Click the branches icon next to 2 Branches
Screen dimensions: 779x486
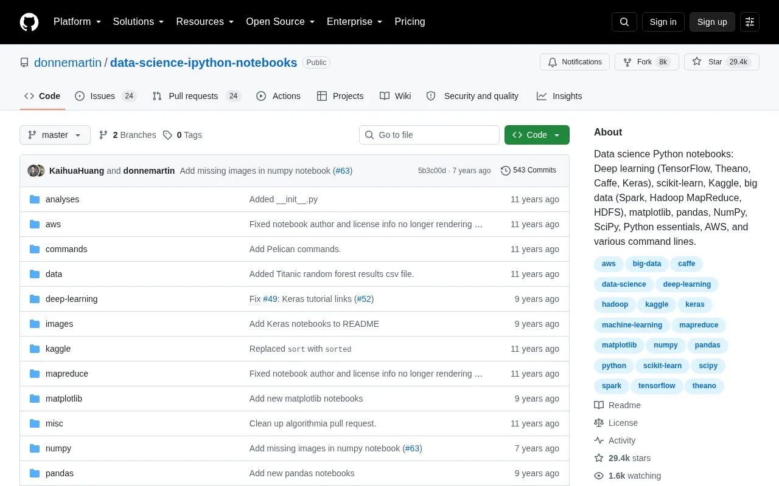click(x=103, y=135)
